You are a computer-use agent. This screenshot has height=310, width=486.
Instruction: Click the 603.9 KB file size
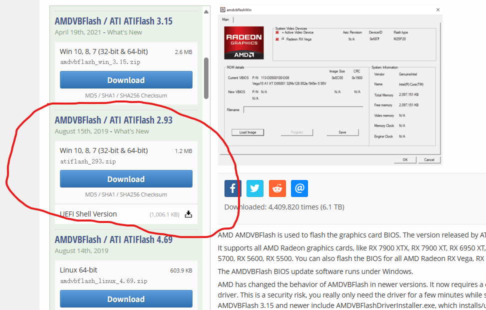click(x=181, y=270)
